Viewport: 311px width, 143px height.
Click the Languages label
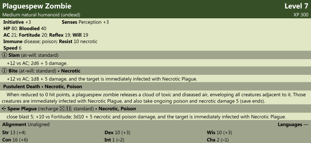pyautogui.click(x=290, y=125)
